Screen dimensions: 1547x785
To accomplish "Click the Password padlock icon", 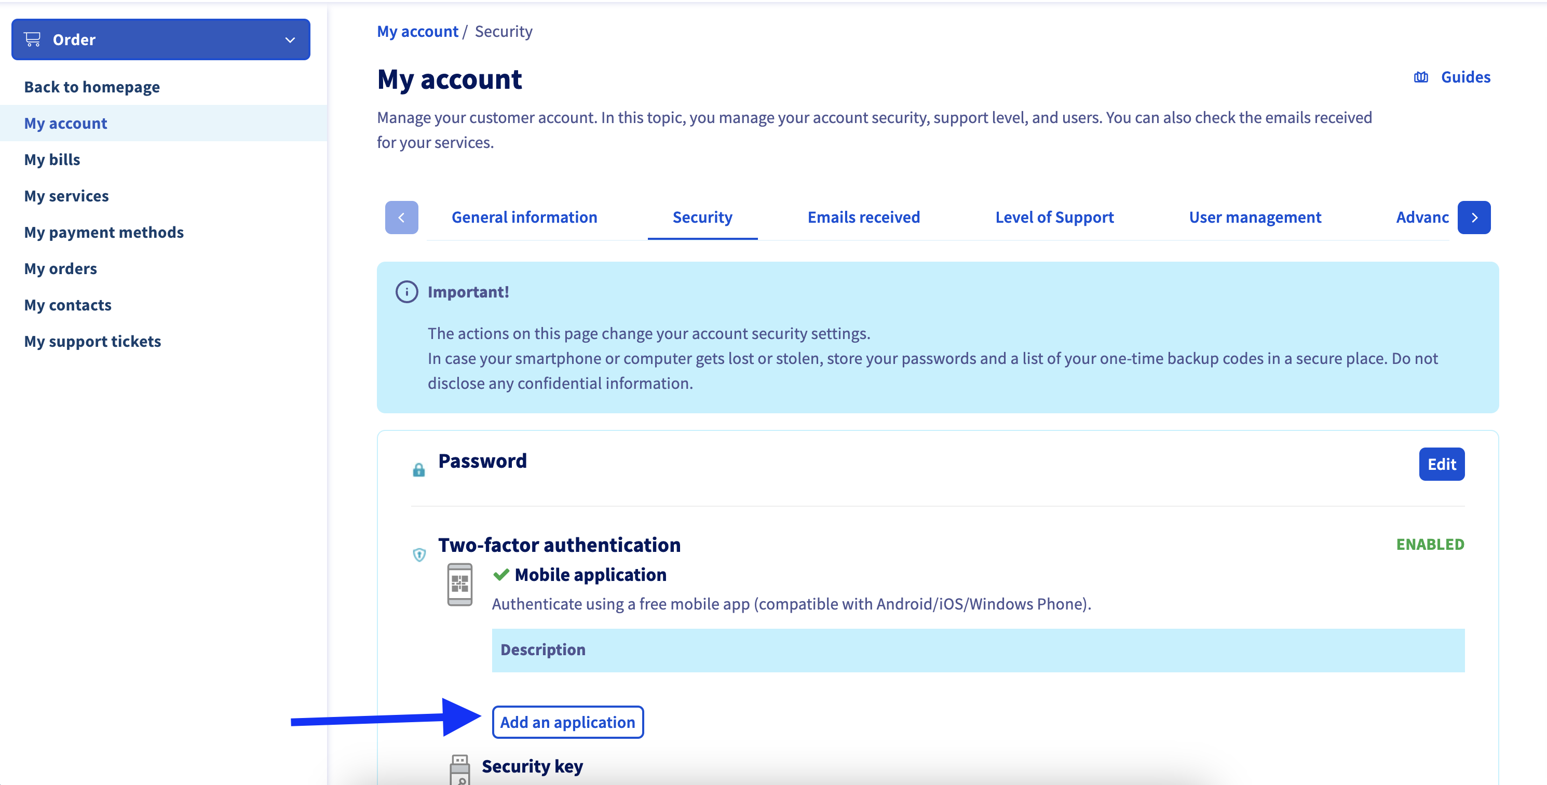I will tap(418, 470).
